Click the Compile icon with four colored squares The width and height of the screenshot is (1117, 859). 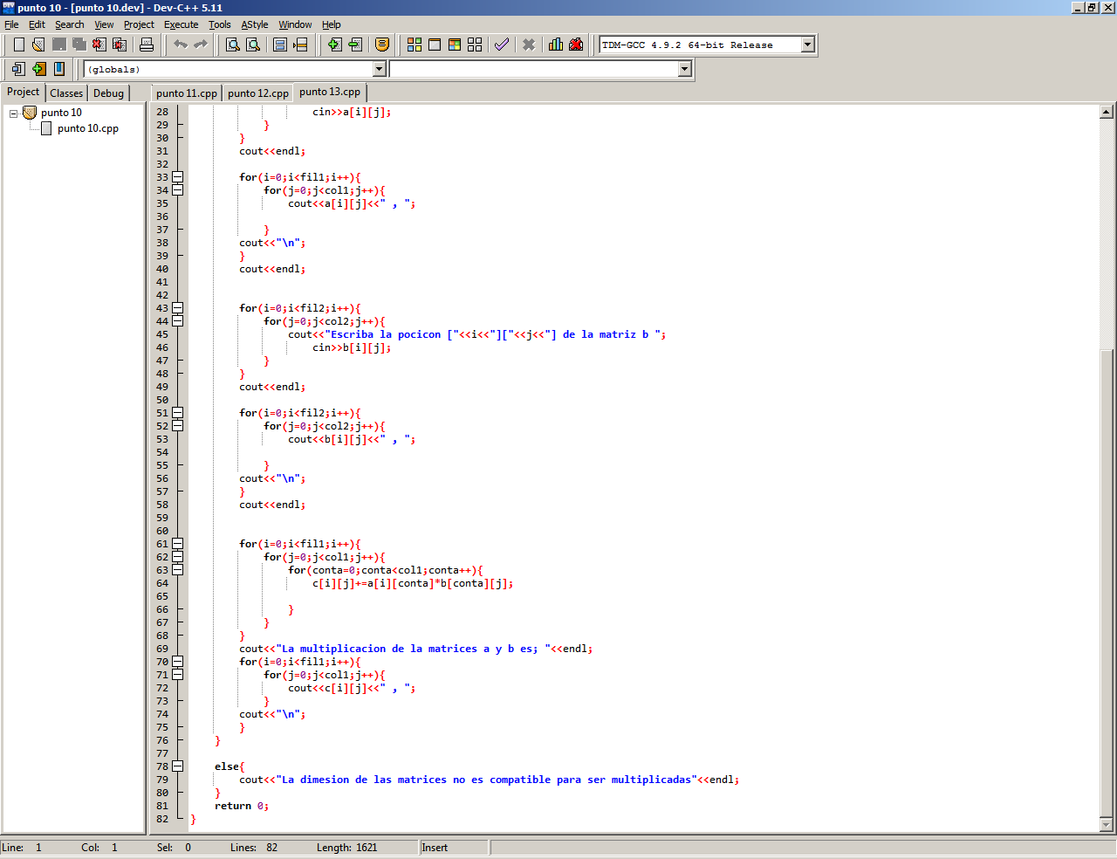pos(415,45)
